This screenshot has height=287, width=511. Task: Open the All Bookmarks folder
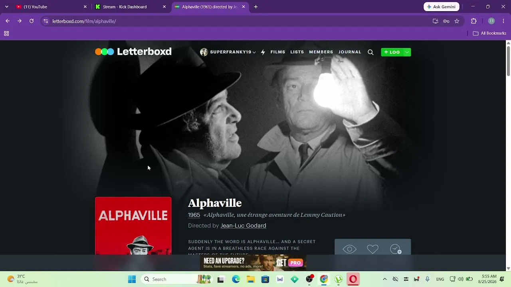coord(489,33)
